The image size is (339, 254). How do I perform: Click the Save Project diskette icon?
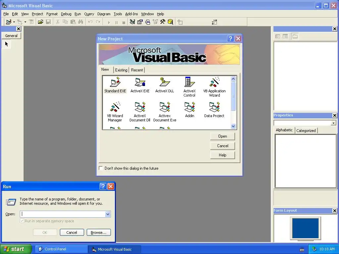point(48,22)
